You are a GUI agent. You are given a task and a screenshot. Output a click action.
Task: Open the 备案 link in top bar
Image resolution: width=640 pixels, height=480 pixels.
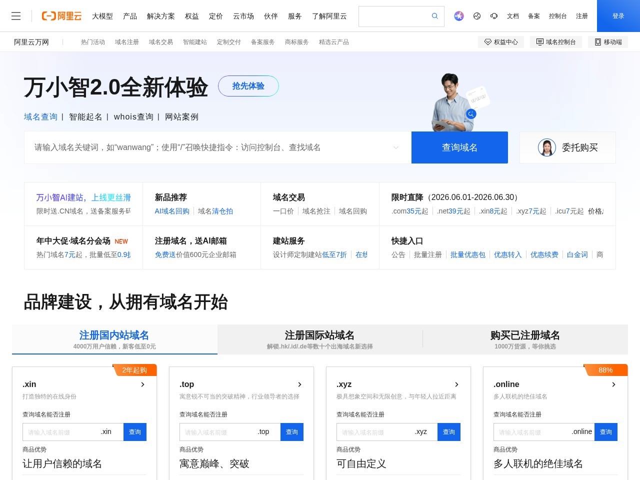coord(534,16)
